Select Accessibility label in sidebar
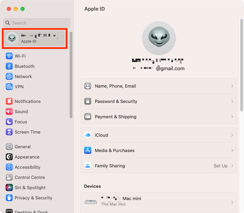 coord(28,167)
